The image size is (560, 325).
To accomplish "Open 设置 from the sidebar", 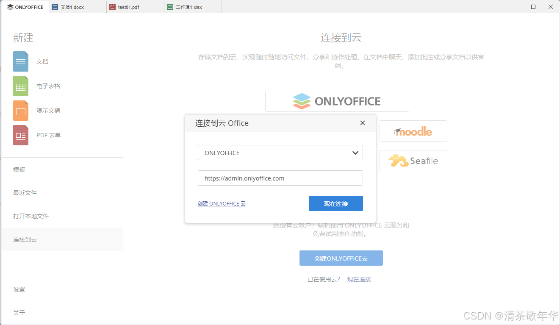I will pyautogui.click(x=19, y=289).
